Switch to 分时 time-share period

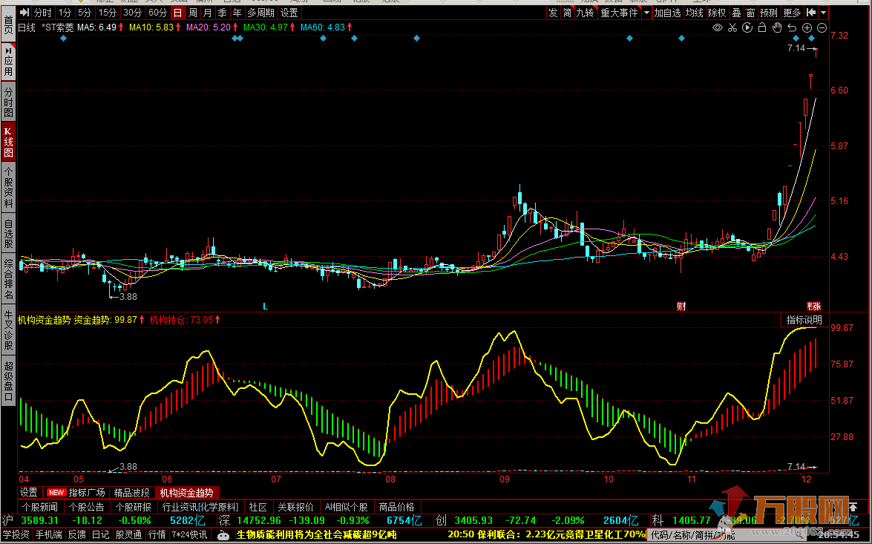pos(42,12)
